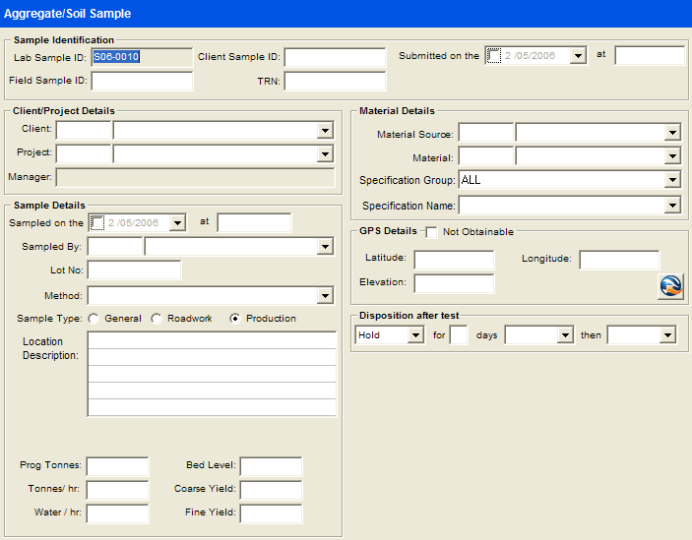692x540 pixels.
Task: Click the Prog Tonnes input field
Action: 117,466
